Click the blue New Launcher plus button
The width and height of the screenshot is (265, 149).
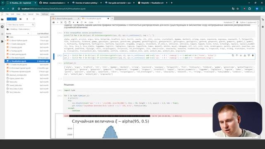12,19
